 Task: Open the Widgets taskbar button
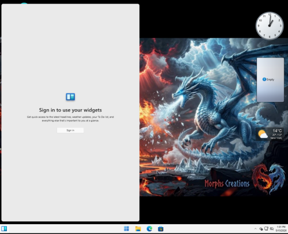(4, 229)
